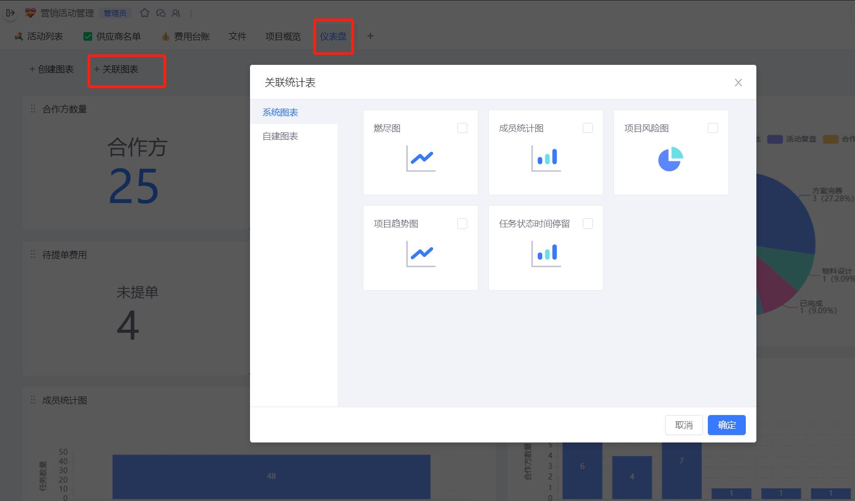Open the project chat bubble icon
This screenshot has width=855, height=501.
(x=161, y=13)
